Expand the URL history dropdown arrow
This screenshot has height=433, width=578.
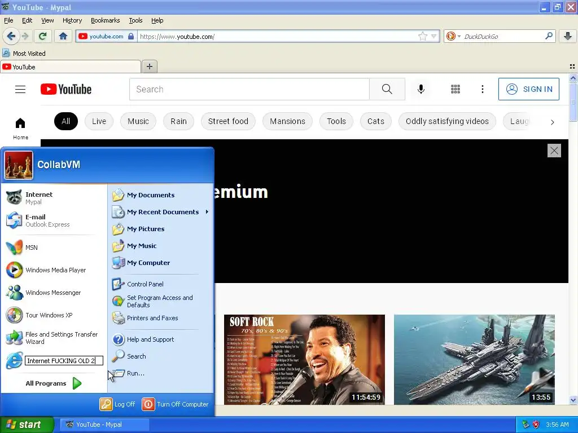(434, 36)
